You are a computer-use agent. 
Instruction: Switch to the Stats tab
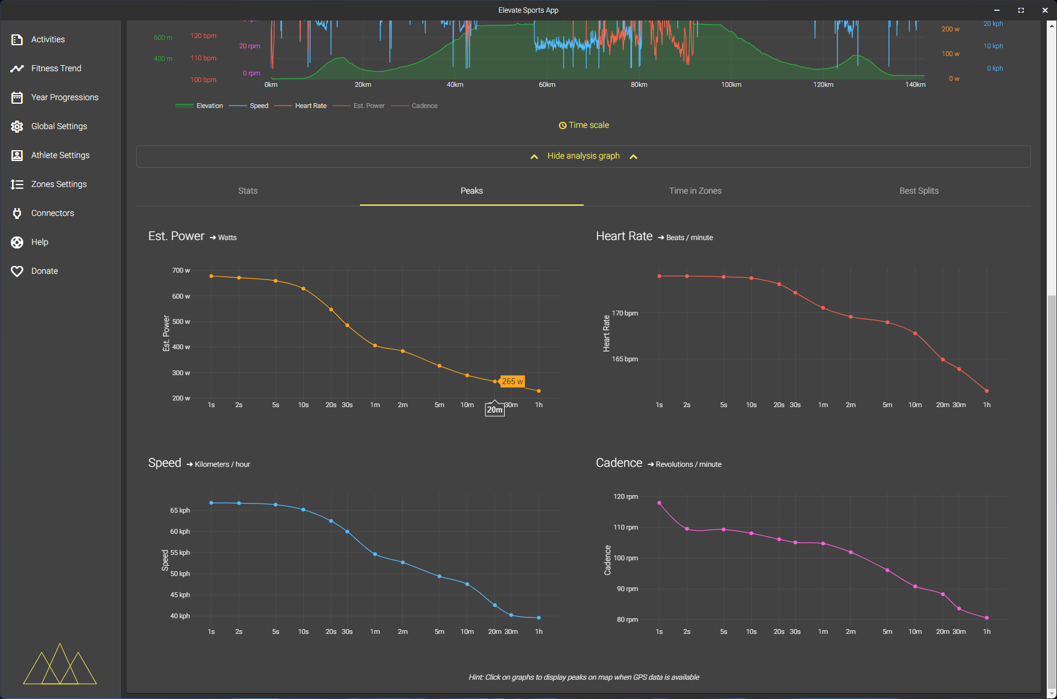[x=248, y=191]
